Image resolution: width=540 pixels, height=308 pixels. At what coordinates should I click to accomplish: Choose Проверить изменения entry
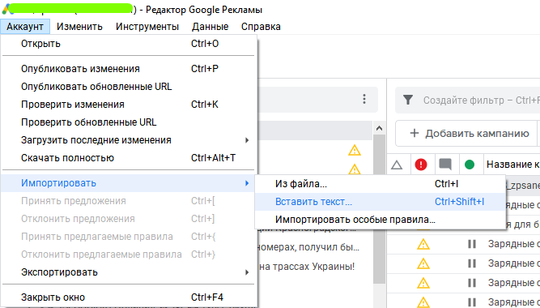click(x=129, y=105)
